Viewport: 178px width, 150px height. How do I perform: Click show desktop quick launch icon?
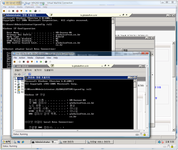[19, 142]
